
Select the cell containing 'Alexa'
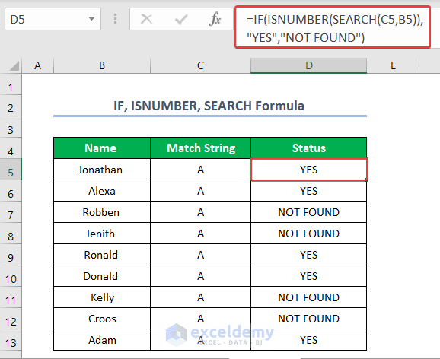pyautogui.click(x=102, y=191)
